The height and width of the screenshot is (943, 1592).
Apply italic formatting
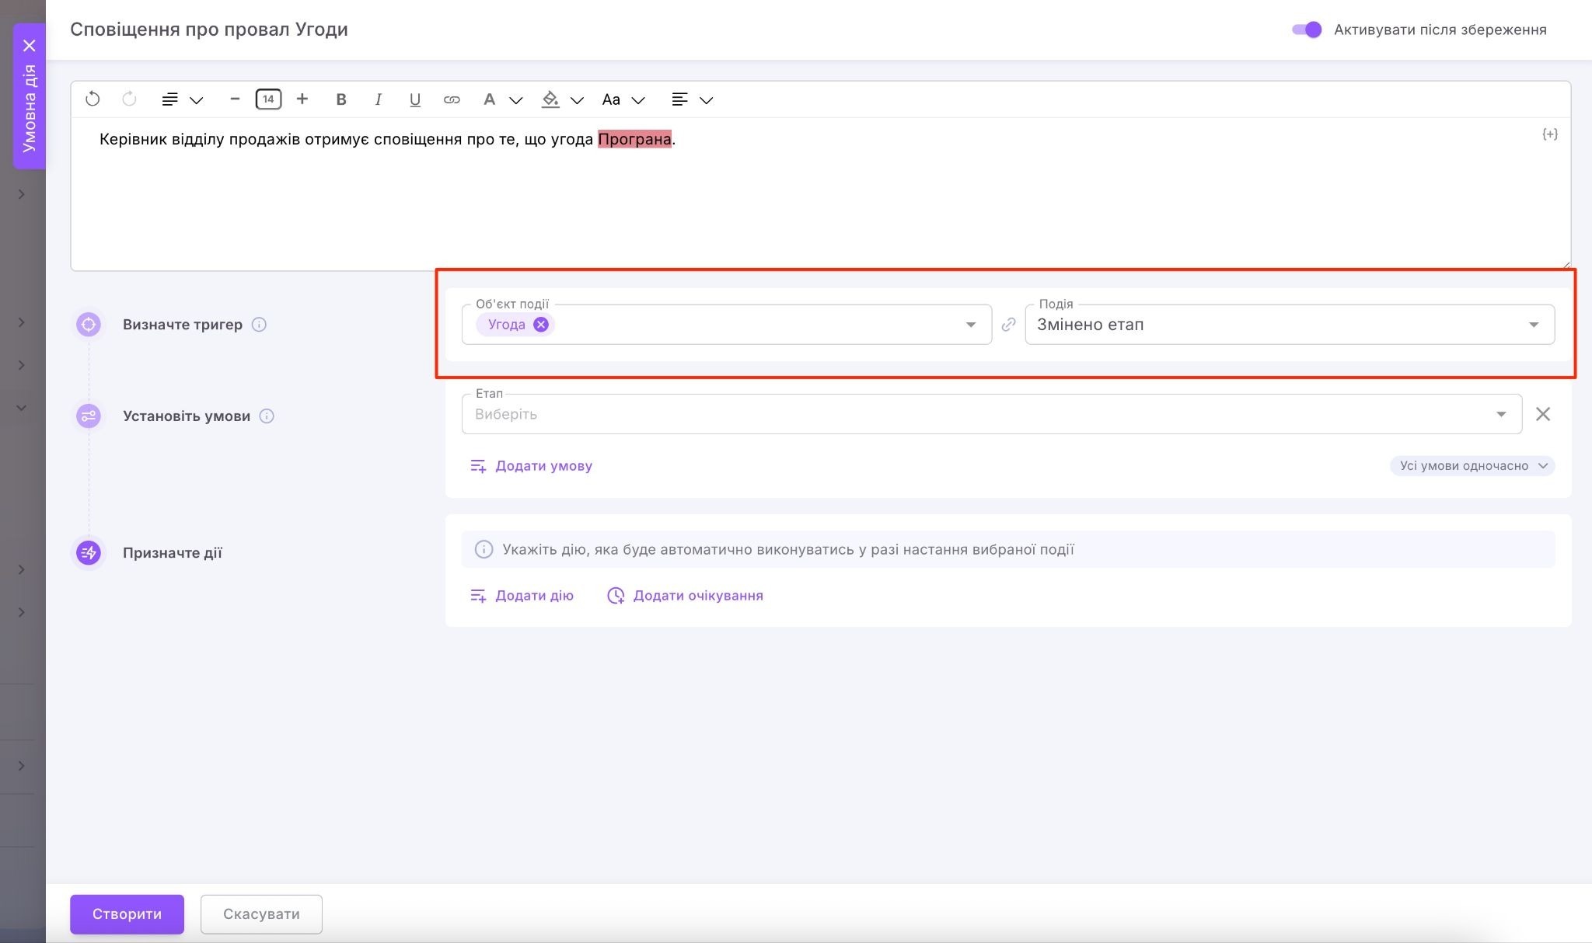(378, 99)
